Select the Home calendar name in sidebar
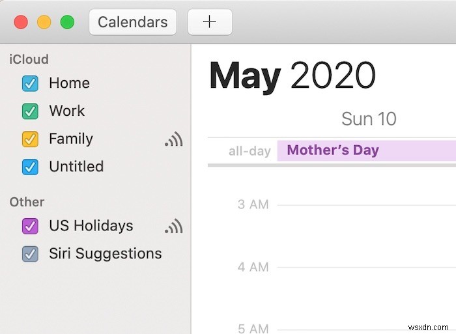This screenshot has width=456, height=334. tap(69, 83)
